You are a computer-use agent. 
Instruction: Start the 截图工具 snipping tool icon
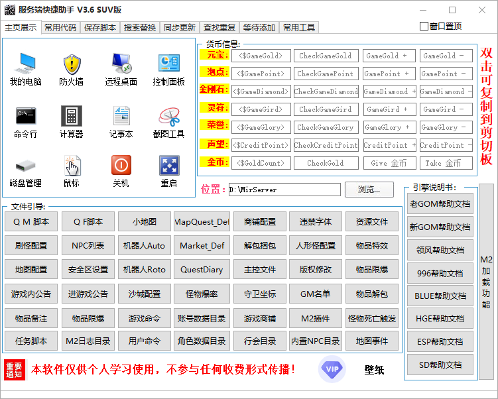pyautogui.click(x=169, y=117)
